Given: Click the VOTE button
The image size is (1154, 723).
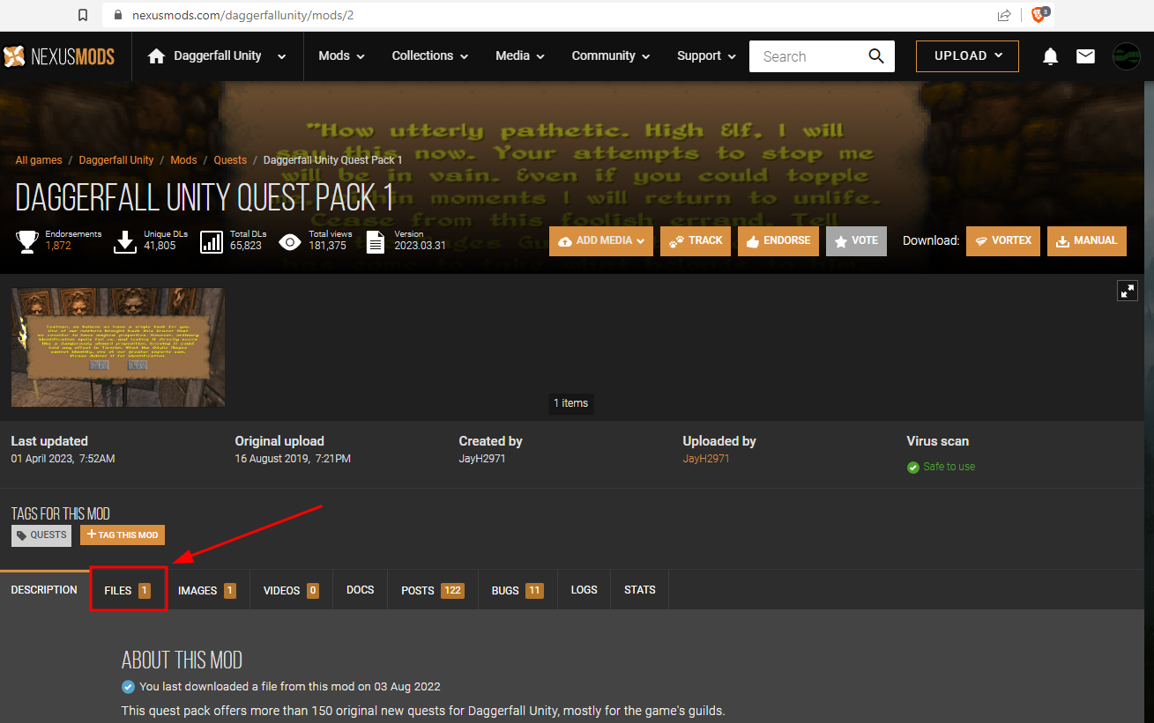Looking at the screenshot, I should (x=856, y=240).
